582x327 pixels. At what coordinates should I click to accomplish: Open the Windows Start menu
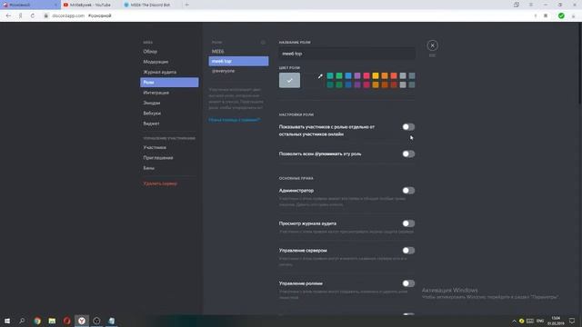coord(7,321)
